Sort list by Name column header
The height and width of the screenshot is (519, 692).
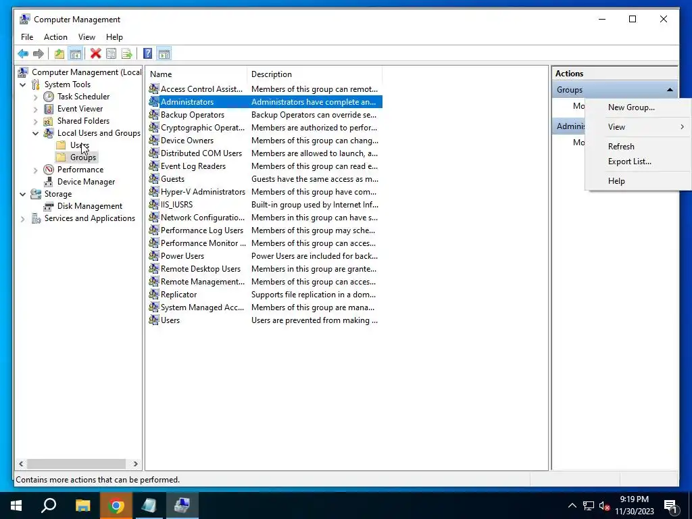tap(197, 74)
